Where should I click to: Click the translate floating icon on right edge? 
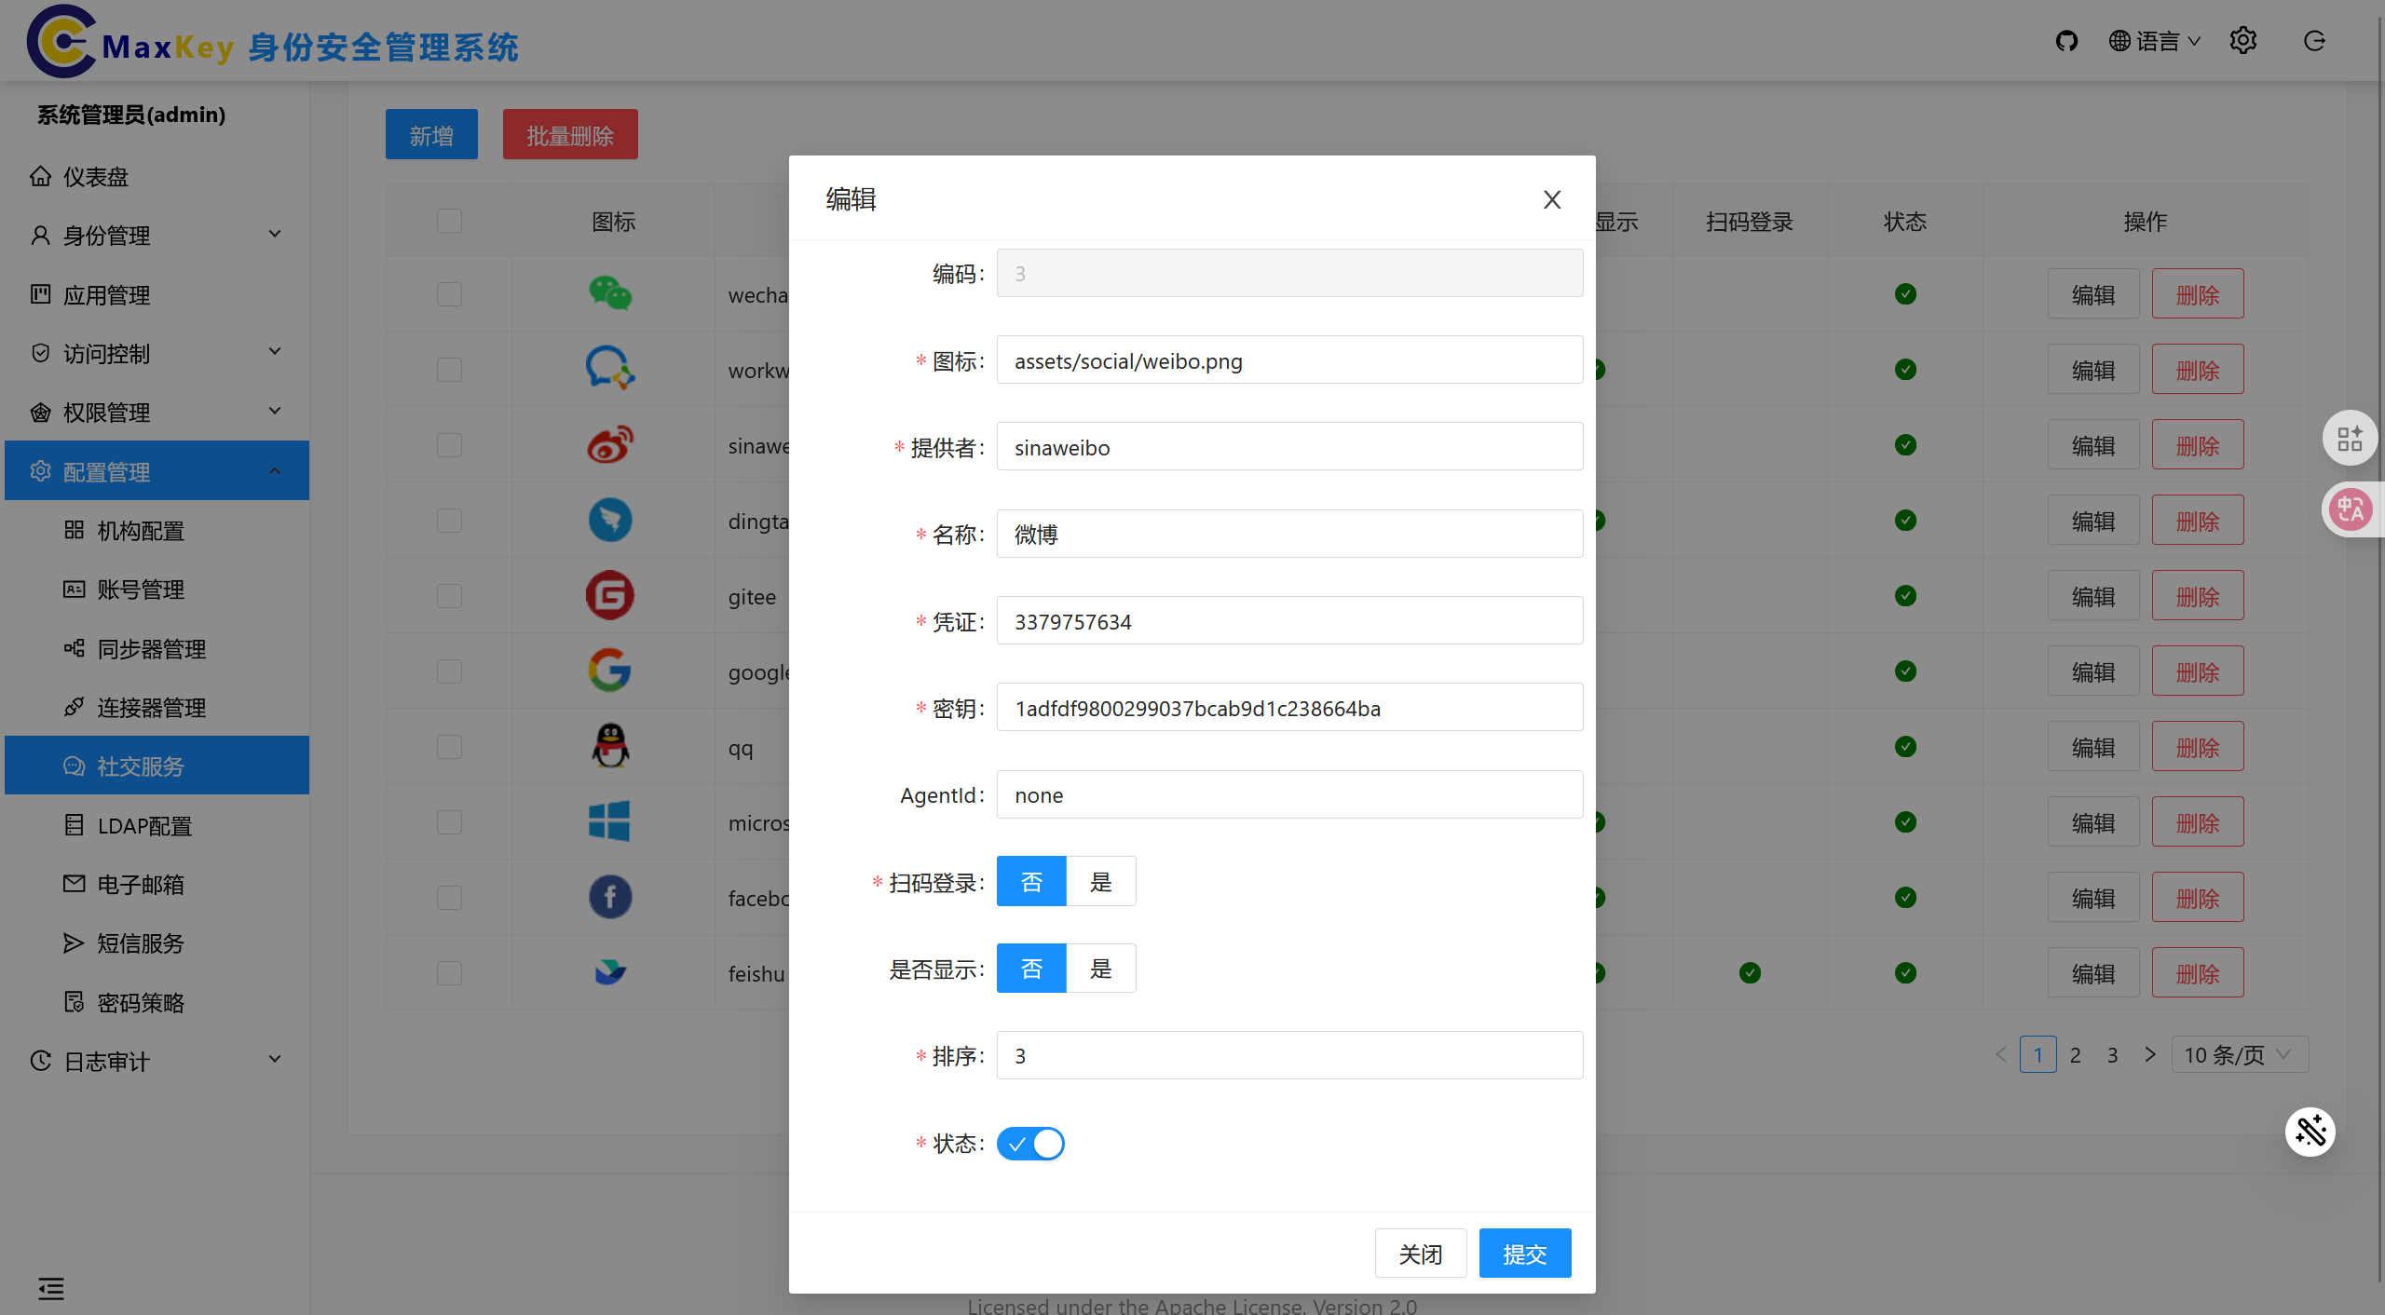point(2350,509)
